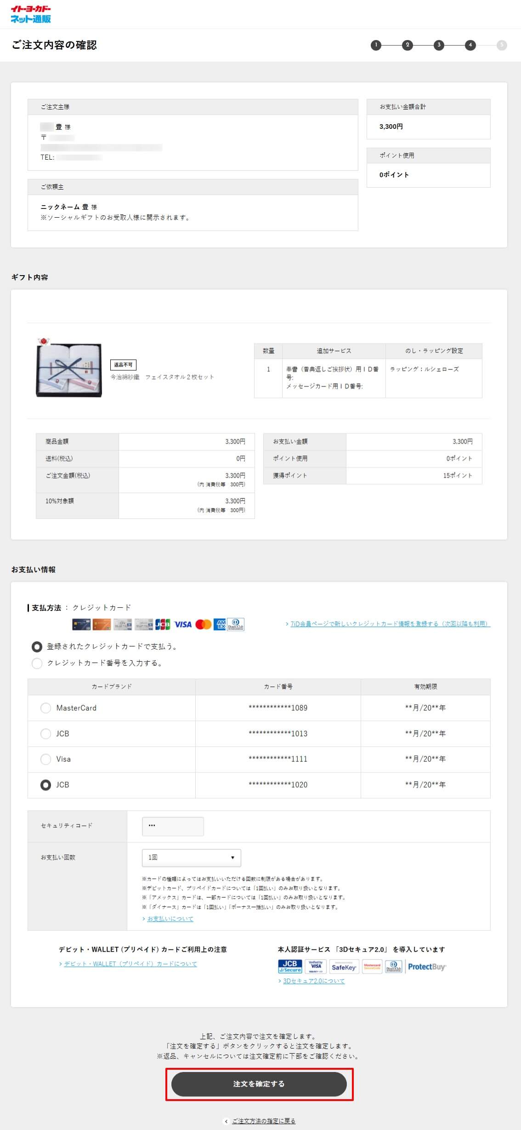
Task: Open the 3Dセキュア2.0について link
Action: click(313, 981)
